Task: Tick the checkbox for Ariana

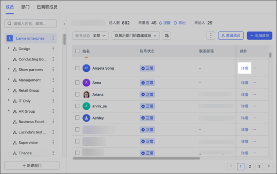Action: coord(77,94)
